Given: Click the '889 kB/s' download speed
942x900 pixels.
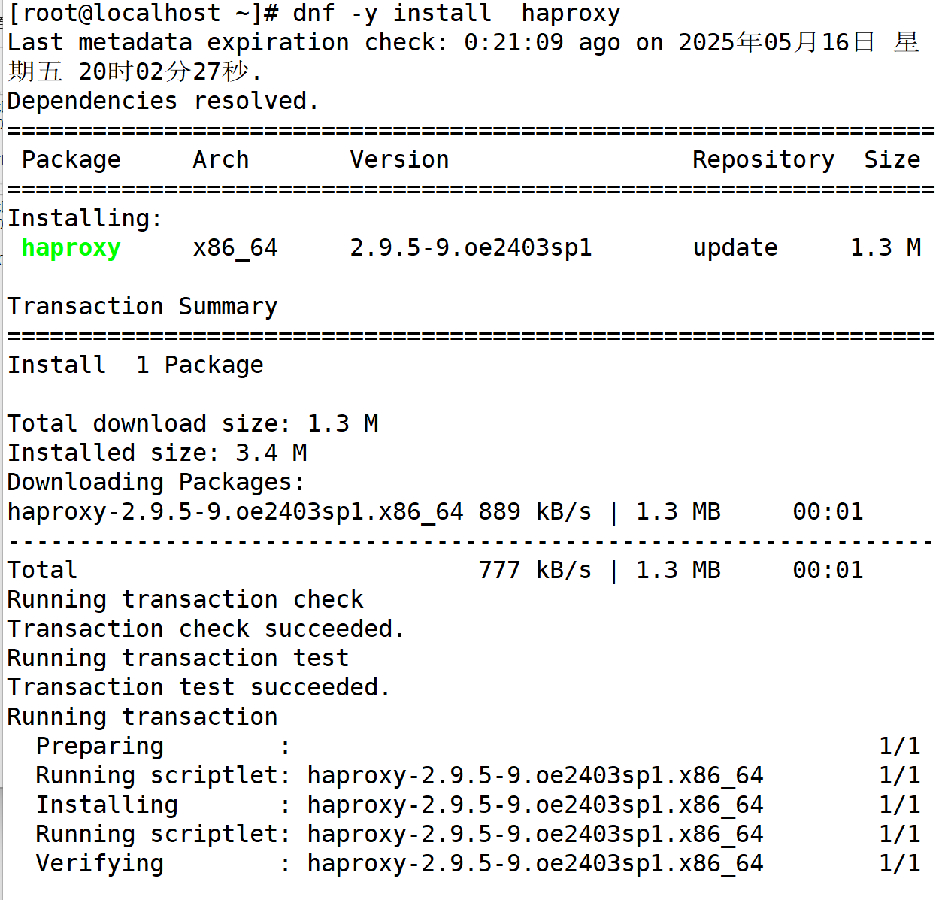Looking at the screenshot, I should click(535, 512).
